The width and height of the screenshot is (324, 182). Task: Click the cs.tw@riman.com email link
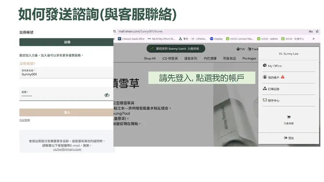(x=67, y=149)
